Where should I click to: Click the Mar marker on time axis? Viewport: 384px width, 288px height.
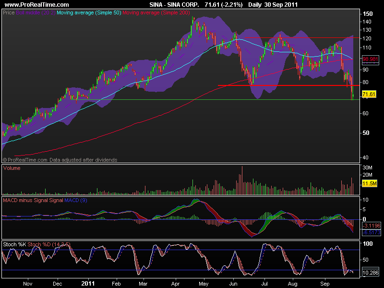click(x=143, y=284)
